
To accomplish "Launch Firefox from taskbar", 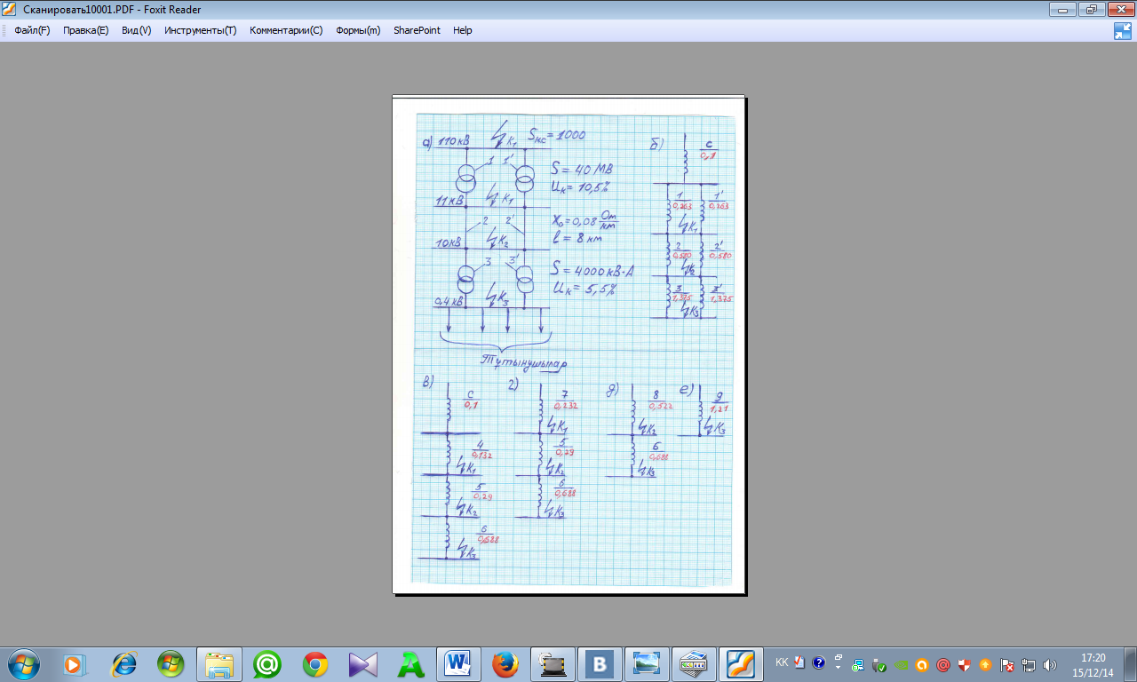I will pos(506,663).
